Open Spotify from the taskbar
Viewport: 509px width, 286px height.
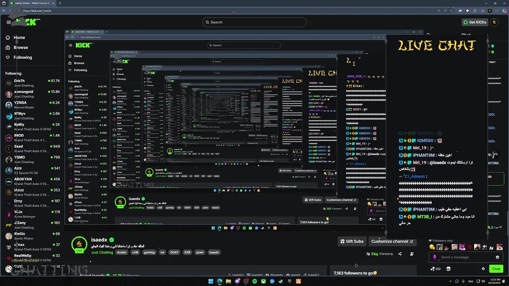(x=254, y=281)
